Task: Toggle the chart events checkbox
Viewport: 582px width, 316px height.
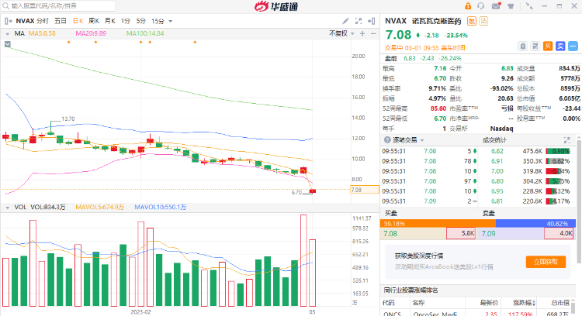Action: tap(8, 44)
